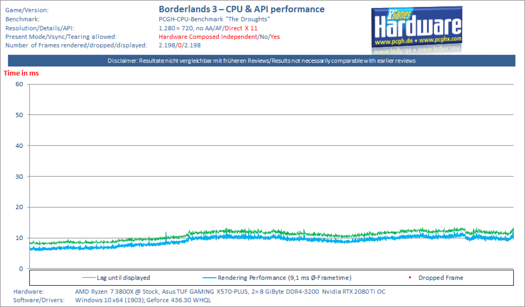Click the chart title "Borderlands 3 – CPU & API performance"

point(242,9)
